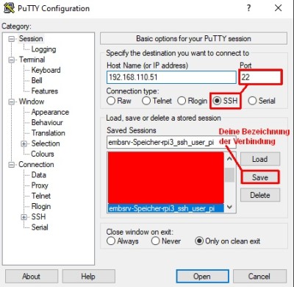The width and height of the screenshot is (294, 287).
Task: Open the Session category
Action: coord(31,38)
